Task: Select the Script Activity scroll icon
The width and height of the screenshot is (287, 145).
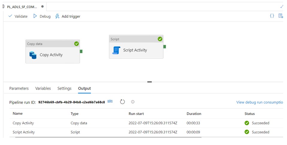Action: tap(116, 50)
